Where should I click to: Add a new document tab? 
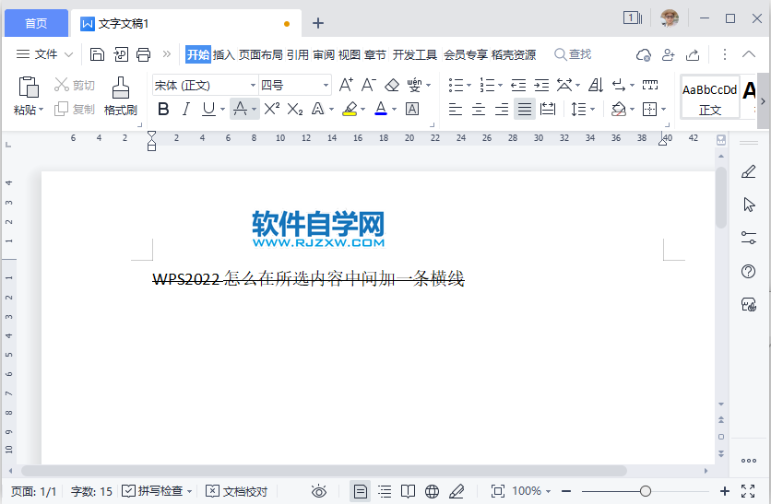click(318, 23)
